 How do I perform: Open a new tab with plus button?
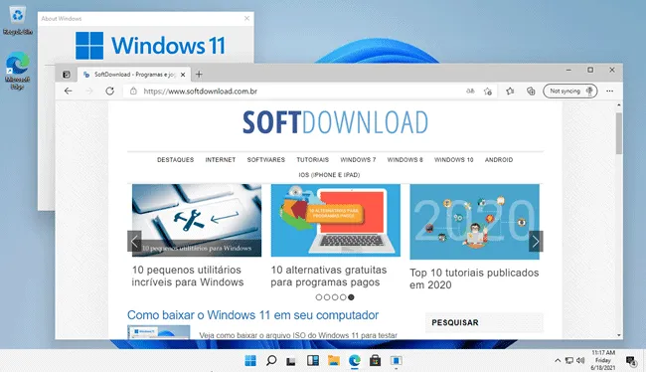click(x=199, y=75)
